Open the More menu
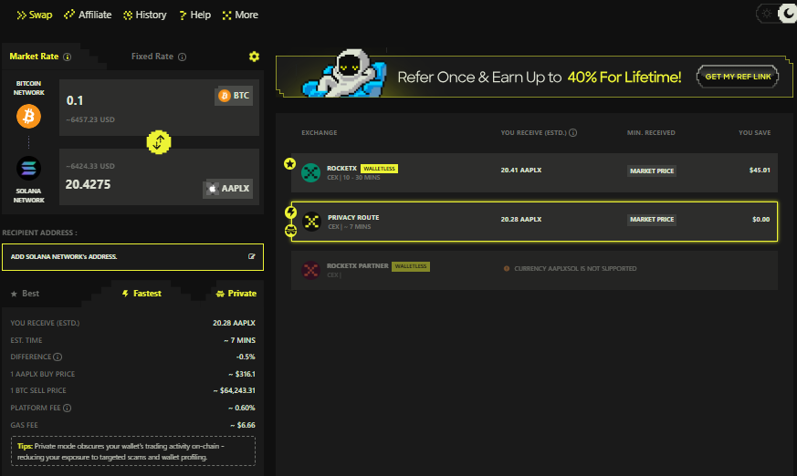This screenshot has height=476, width=797. pos(240,15)
